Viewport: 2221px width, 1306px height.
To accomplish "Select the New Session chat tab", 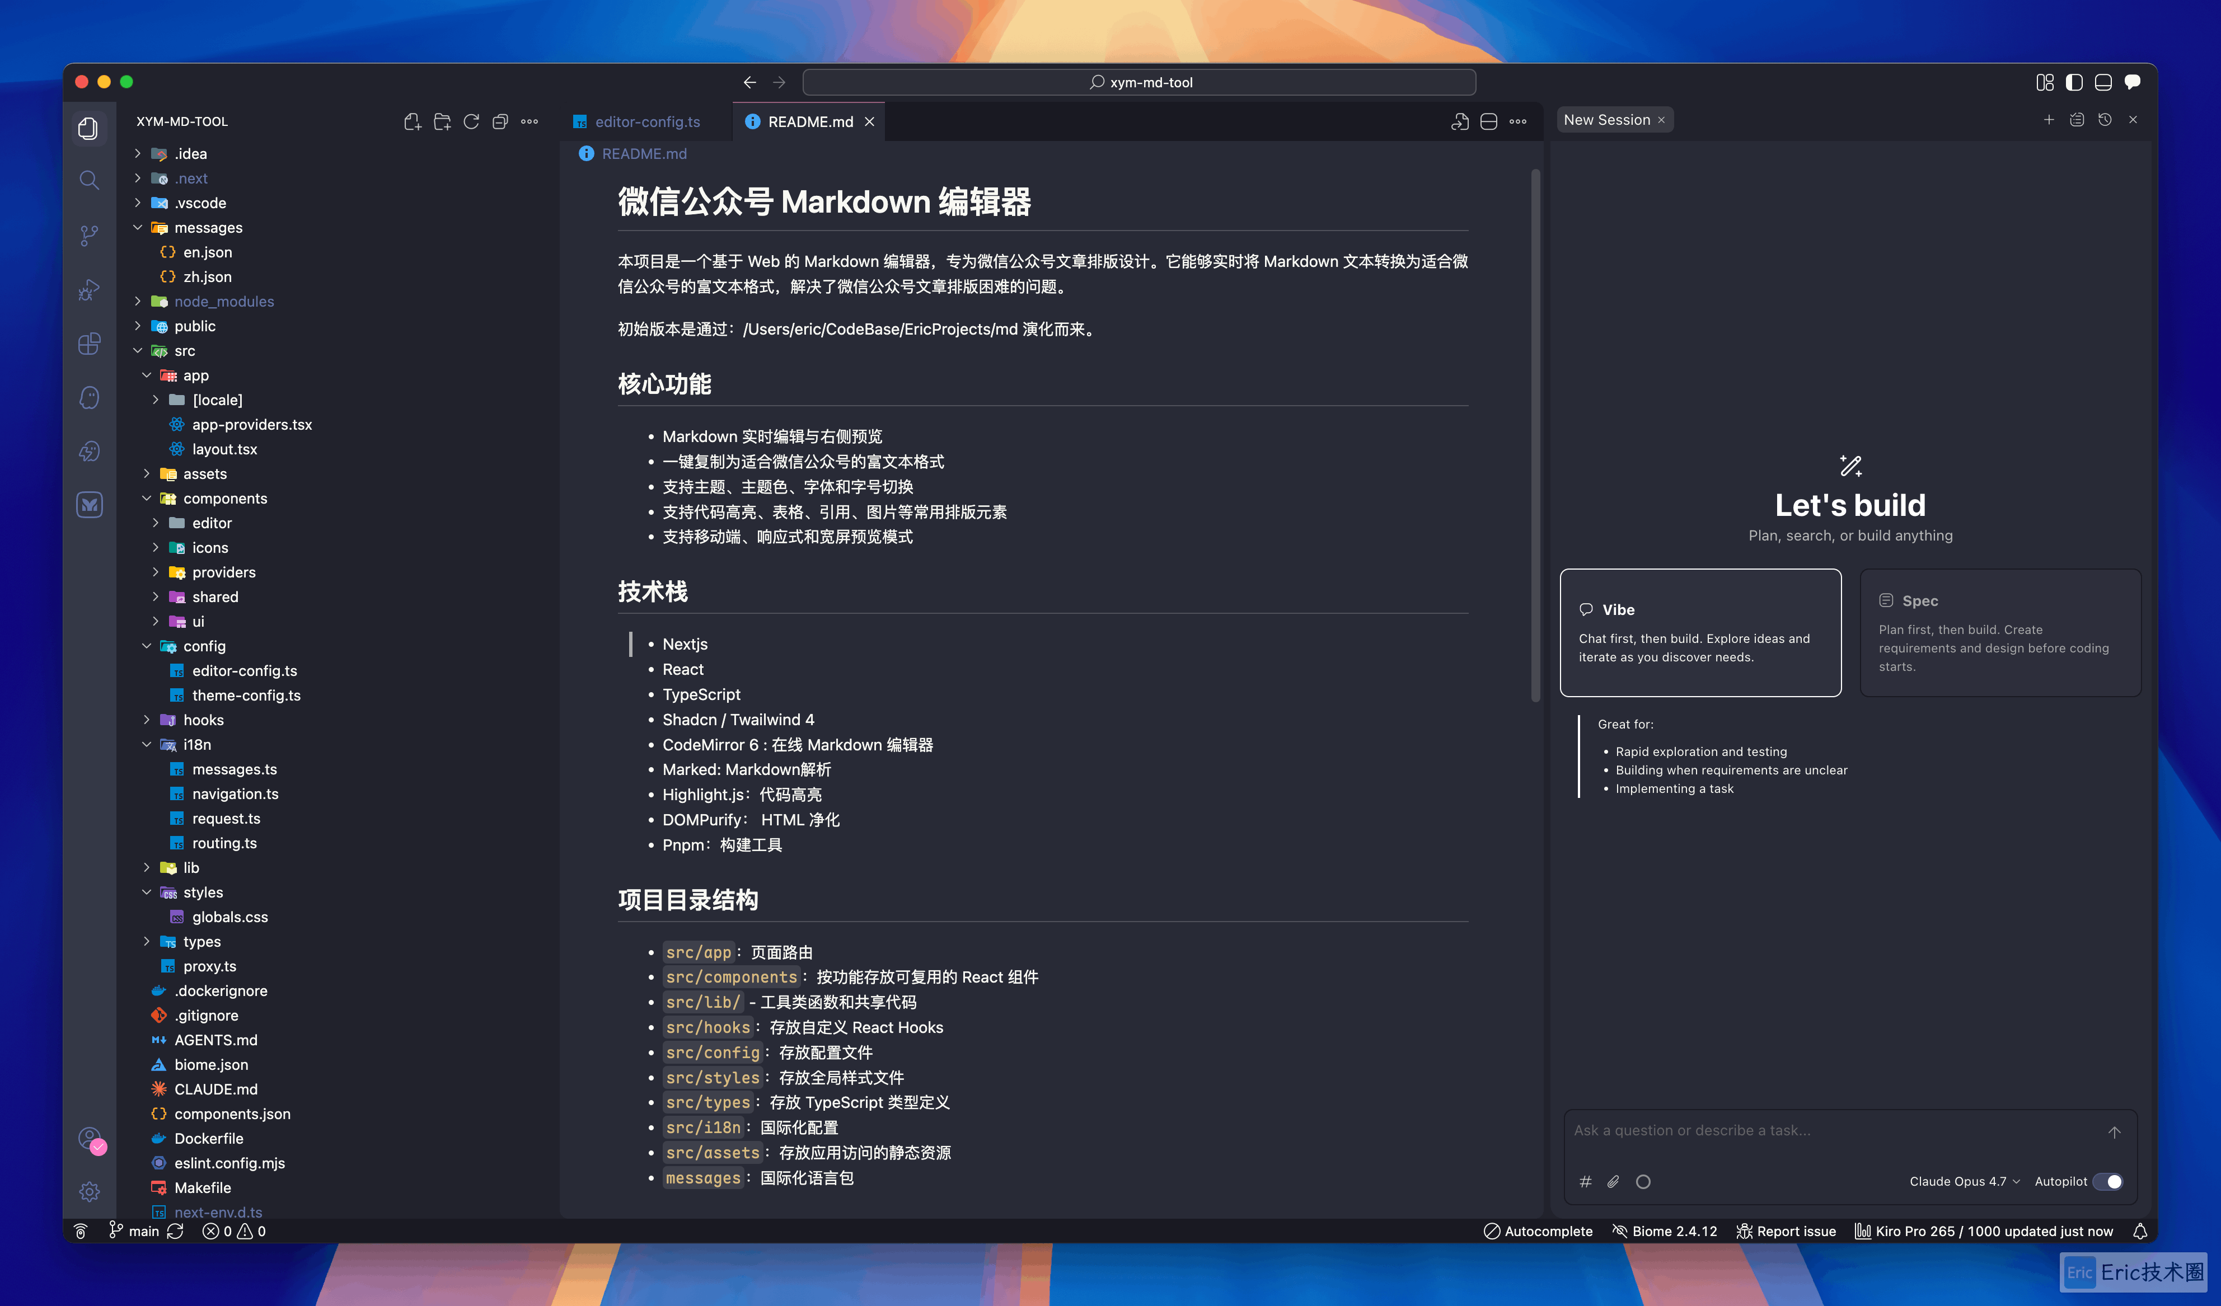I will point(1607,120).
